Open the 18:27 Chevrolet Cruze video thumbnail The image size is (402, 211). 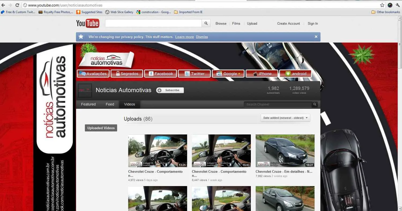coord(285,151)
